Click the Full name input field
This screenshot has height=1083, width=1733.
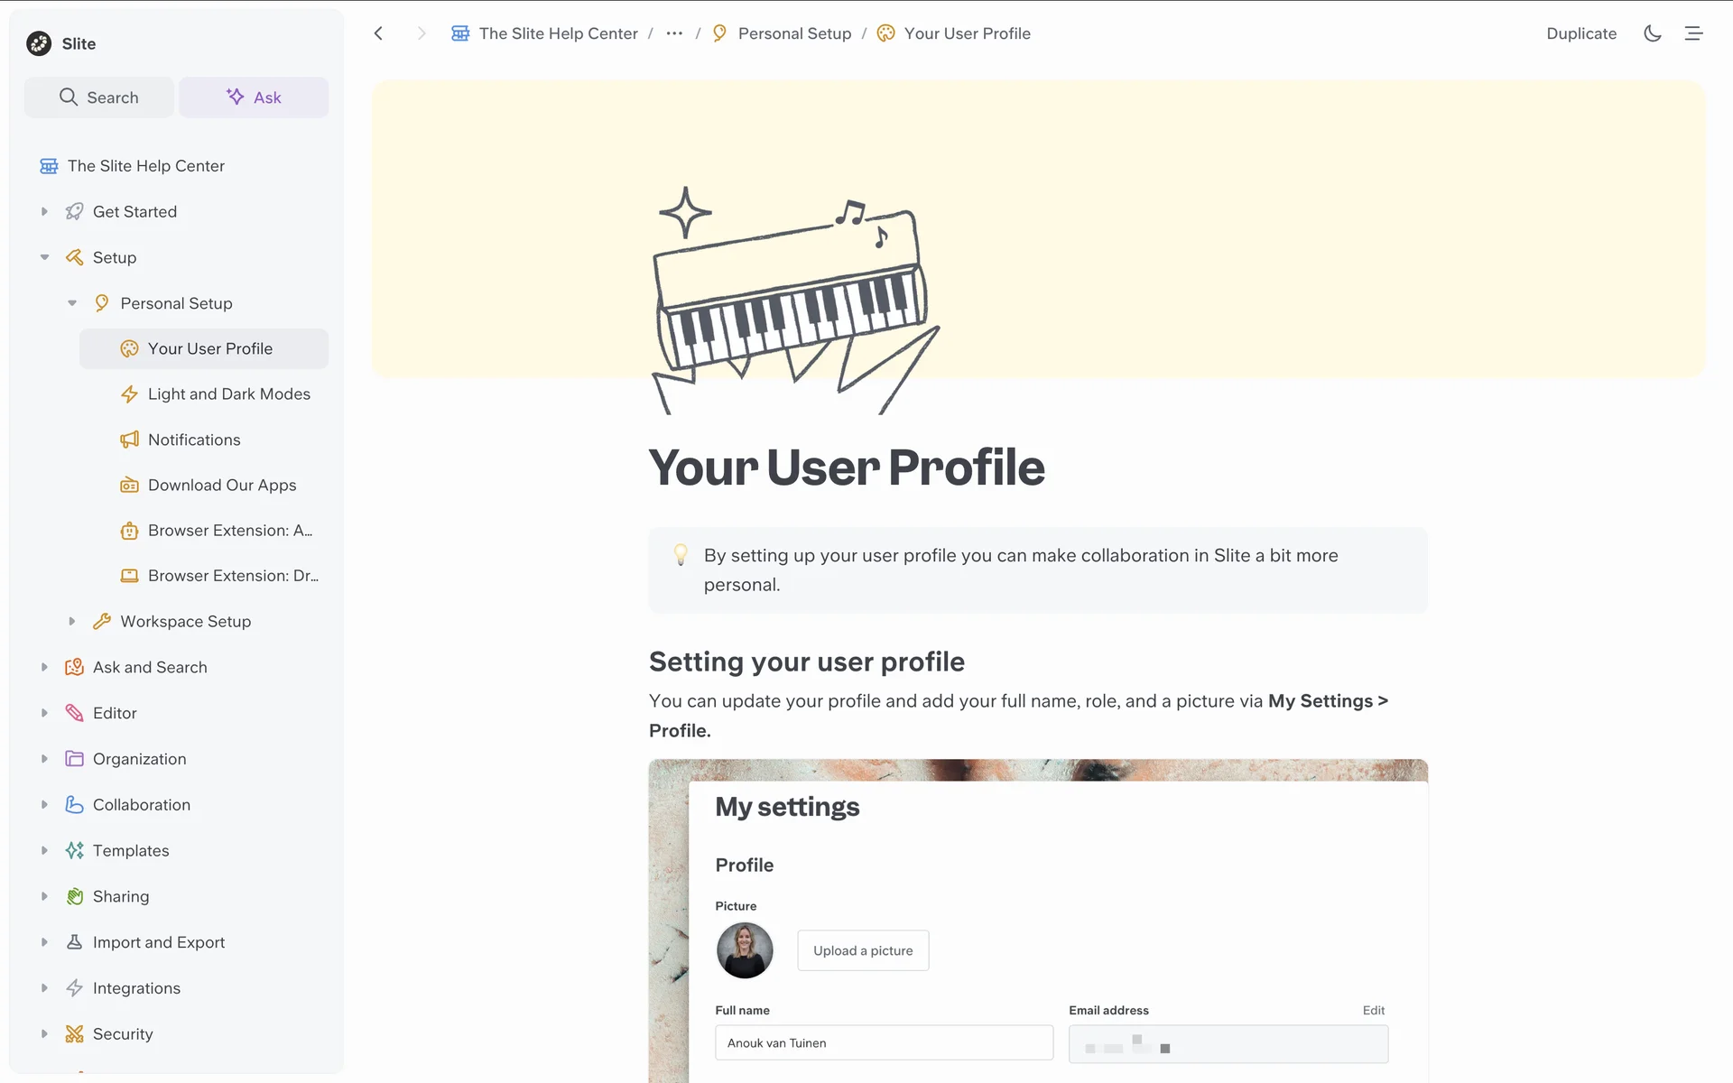tap(883, 1042)
